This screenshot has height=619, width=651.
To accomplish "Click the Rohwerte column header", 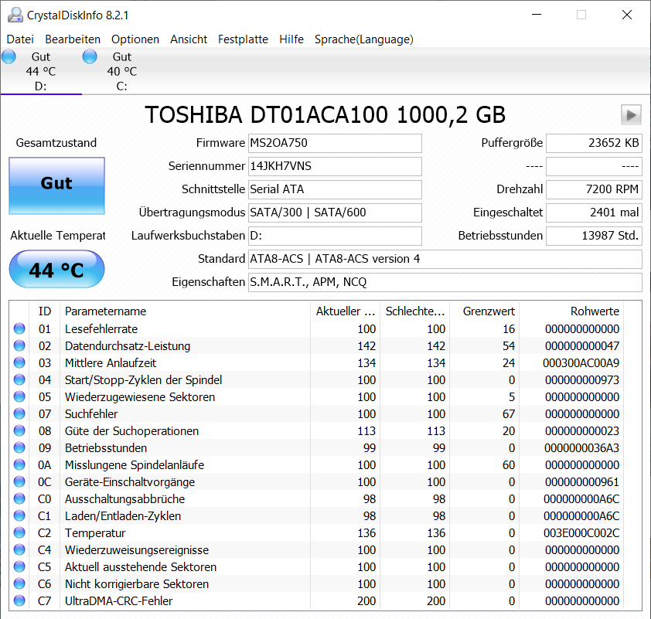I will click(x=571, y=311).
